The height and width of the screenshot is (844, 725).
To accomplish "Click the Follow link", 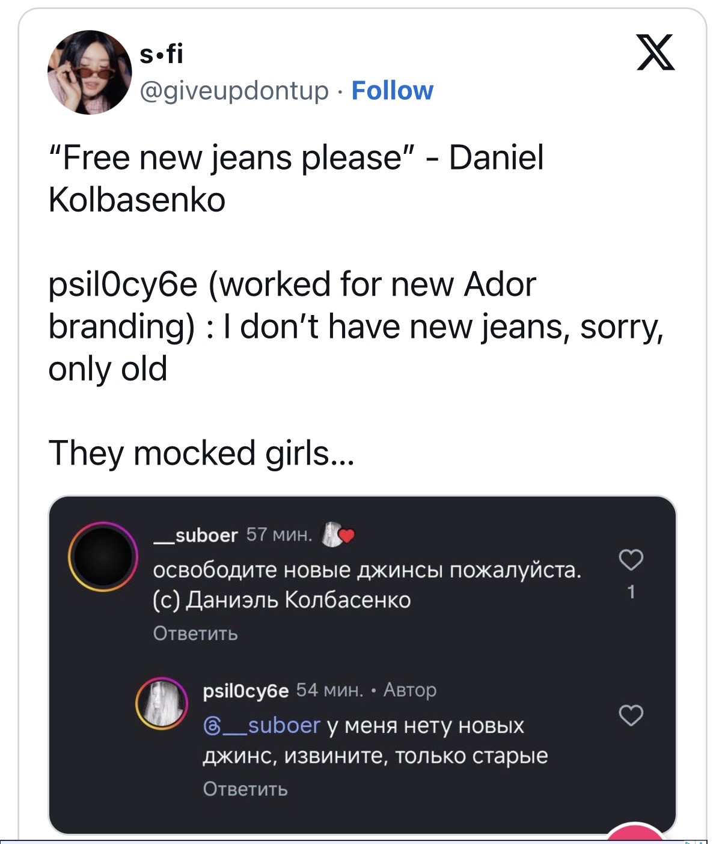I will tap(392, 91).
